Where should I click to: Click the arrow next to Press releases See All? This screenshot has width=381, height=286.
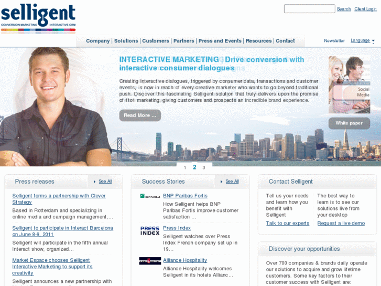pyautogui.click(x=94, y=182)
